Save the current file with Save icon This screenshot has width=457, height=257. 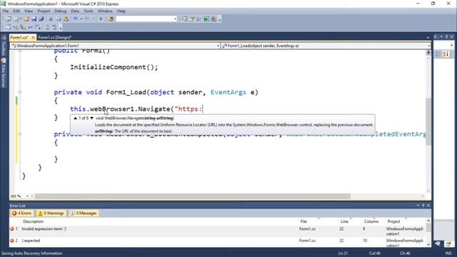pyautogui.click(x=34, y=19)
